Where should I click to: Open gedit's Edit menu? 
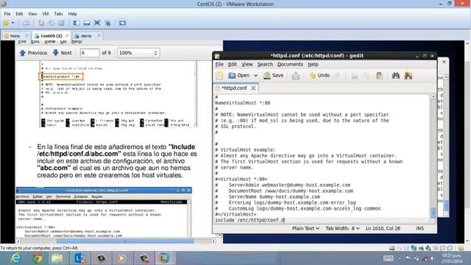click(x=233, y=64)
